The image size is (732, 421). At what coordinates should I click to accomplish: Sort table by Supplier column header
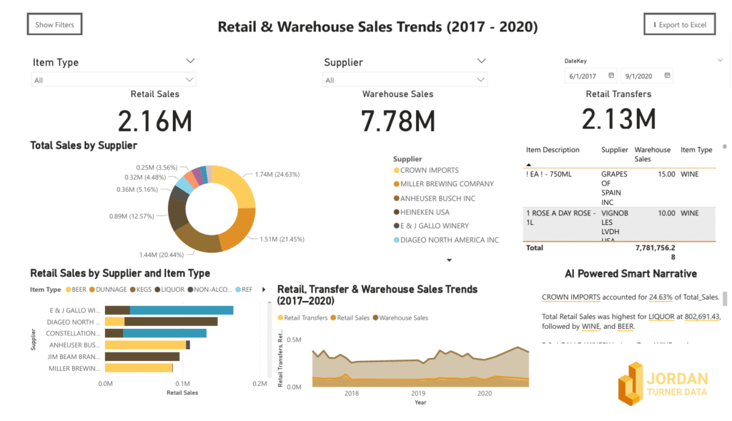(x=614, y=150)
